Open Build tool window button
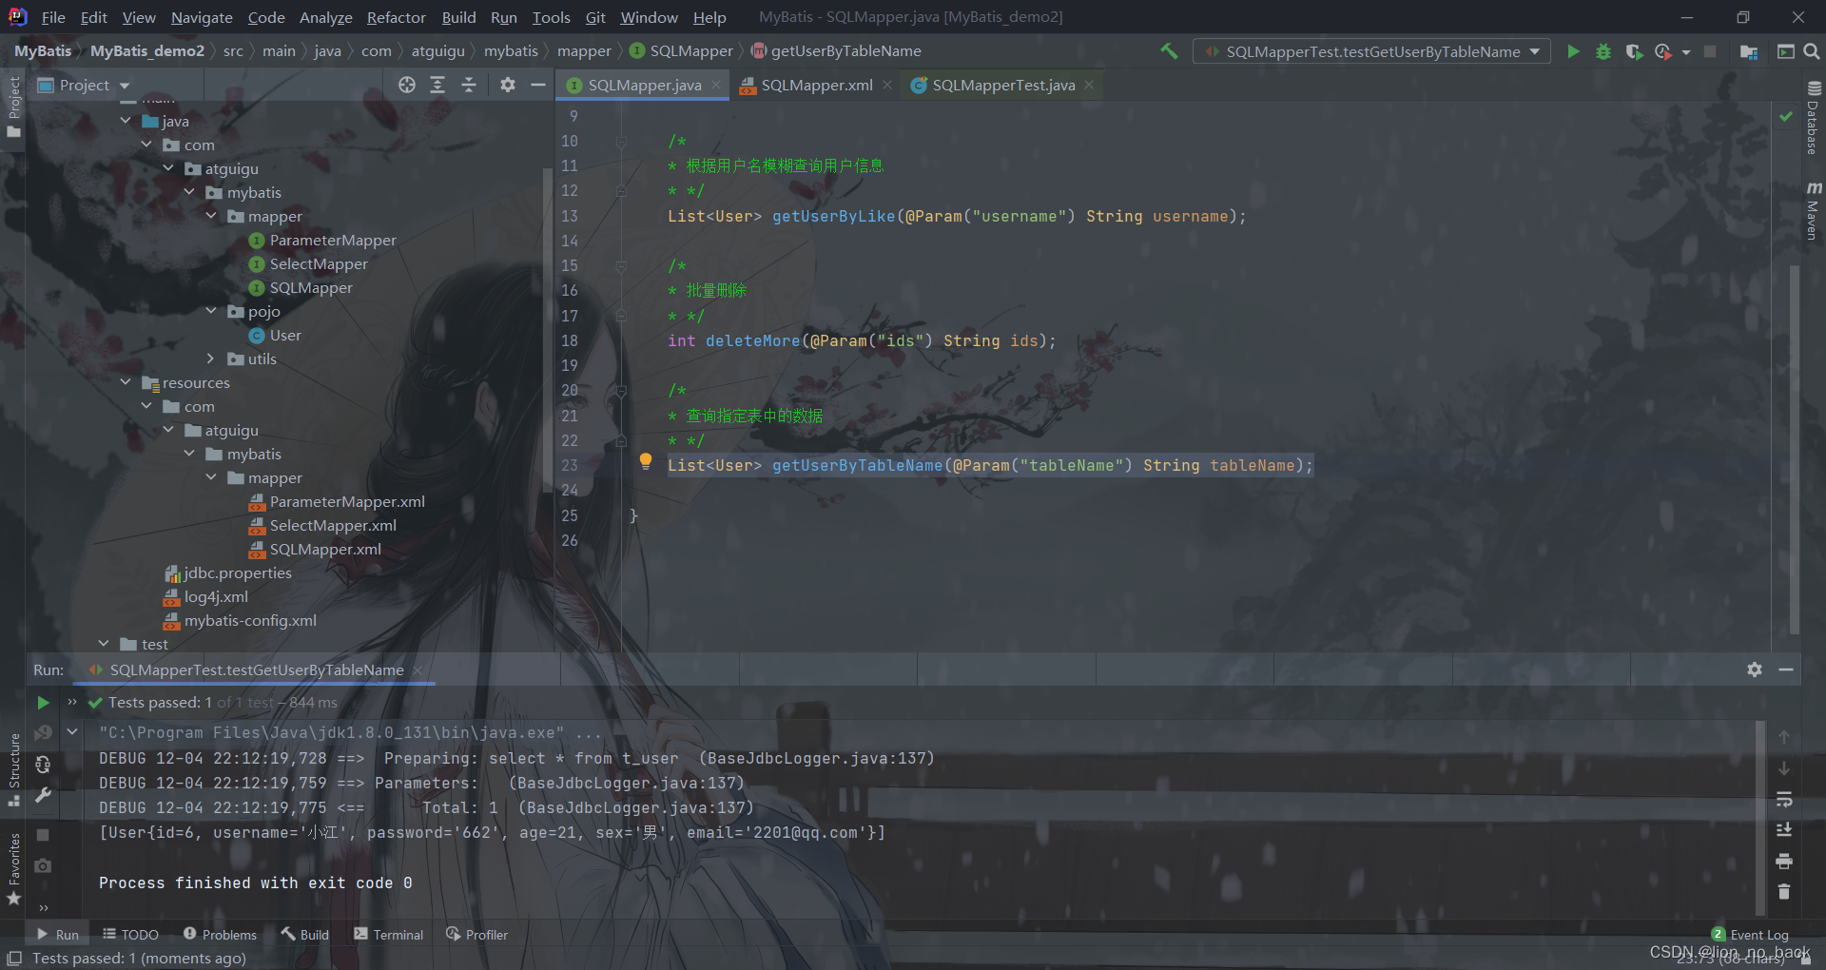Screen dimensions: 1826x970 click(x=304, y=935)
